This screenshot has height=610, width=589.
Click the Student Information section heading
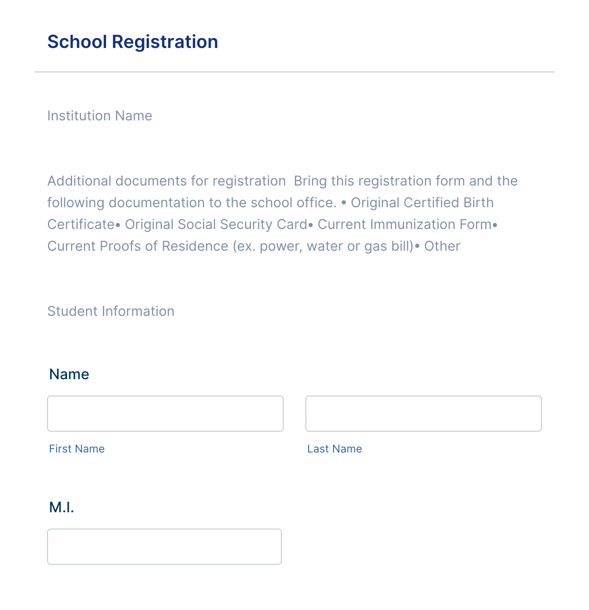click(x=111, y=311)
